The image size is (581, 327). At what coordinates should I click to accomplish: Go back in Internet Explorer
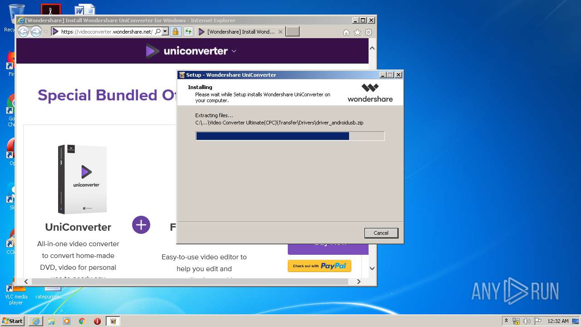coord(23,31)
